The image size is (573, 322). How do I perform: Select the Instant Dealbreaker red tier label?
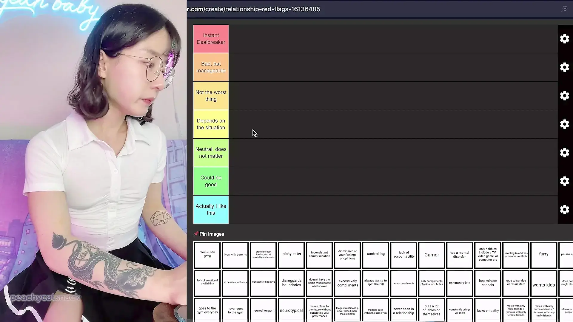211,39
